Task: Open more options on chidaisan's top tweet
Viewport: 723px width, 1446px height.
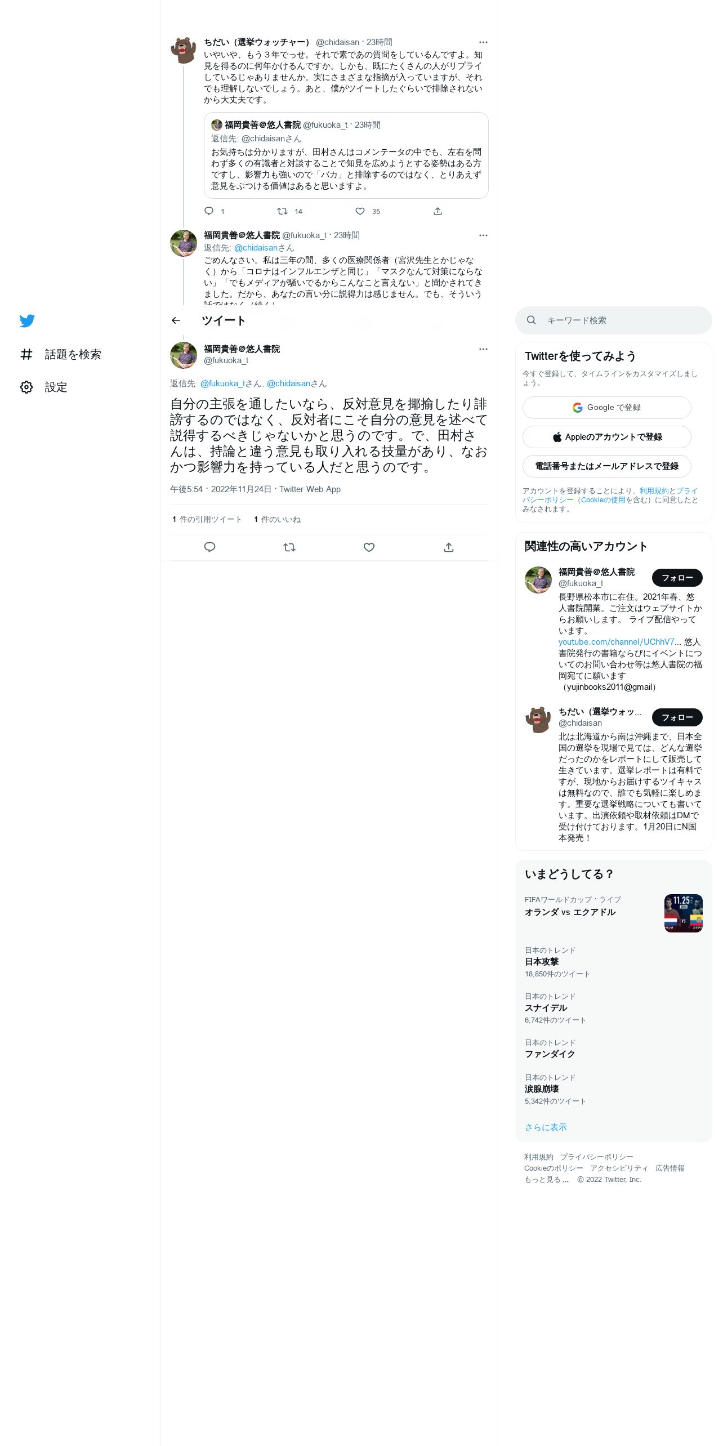Action: (483, 42)
